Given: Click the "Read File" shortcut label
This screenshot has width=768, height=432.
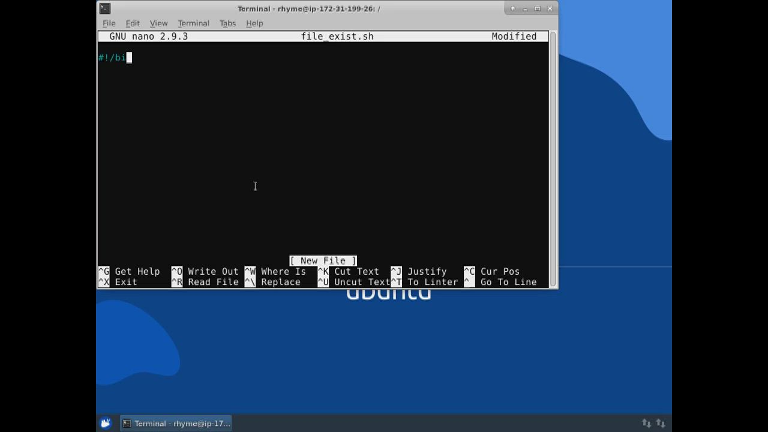Looking at the screenshot, I should point(213,282).
